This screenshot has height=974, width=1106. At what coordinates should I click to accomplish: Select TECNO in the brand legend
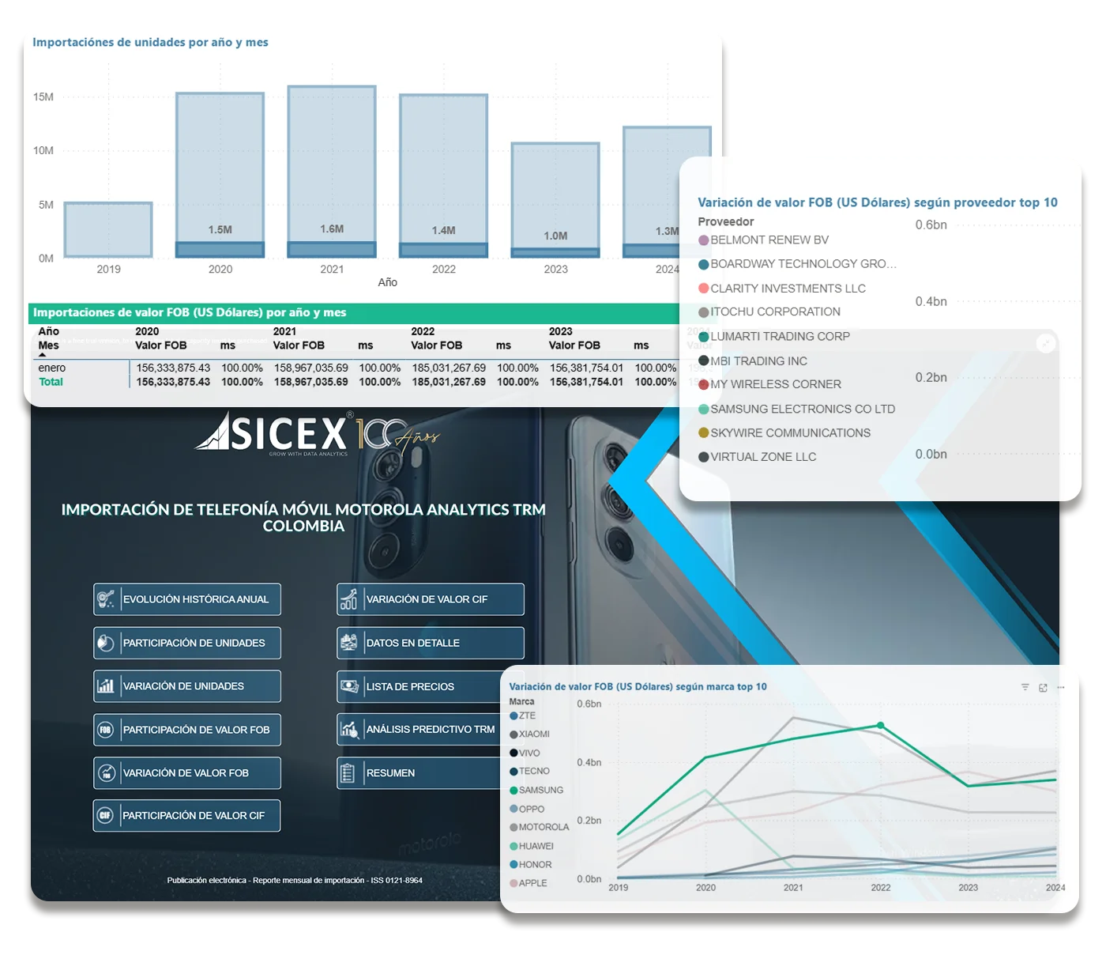pyautogui.click(x=530, y=772)
